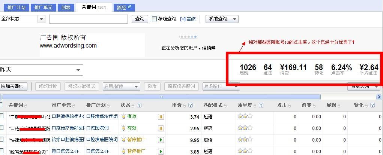Viewport: 383px width, 155px height.
Task: Tick the checkbox for the first keyword row
Action: (x=2, y=116)
